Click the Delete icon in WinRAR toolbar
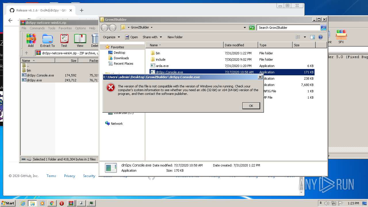The width and height of the screenshot is (368, 207). click(95, 40)
